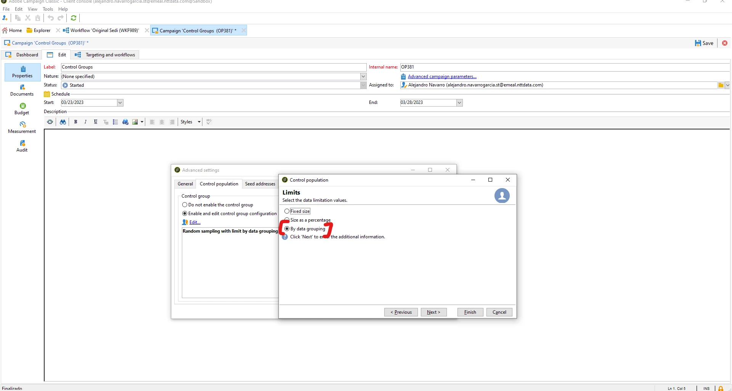The height and width of the screenshot is (391, 732).
Task: Open the Properties section in the sidebar
Action: coord(22,72)
